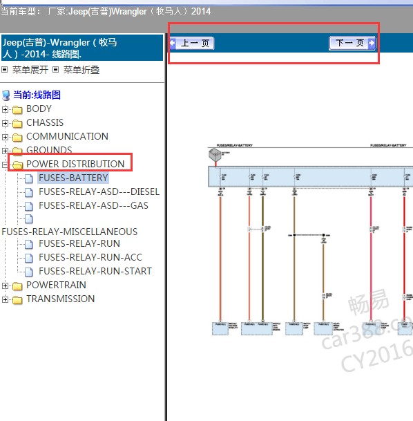The width and height of the screenshot is (413, 421).
Task: Click the BODY folder icon
Action: pos(17,109)
